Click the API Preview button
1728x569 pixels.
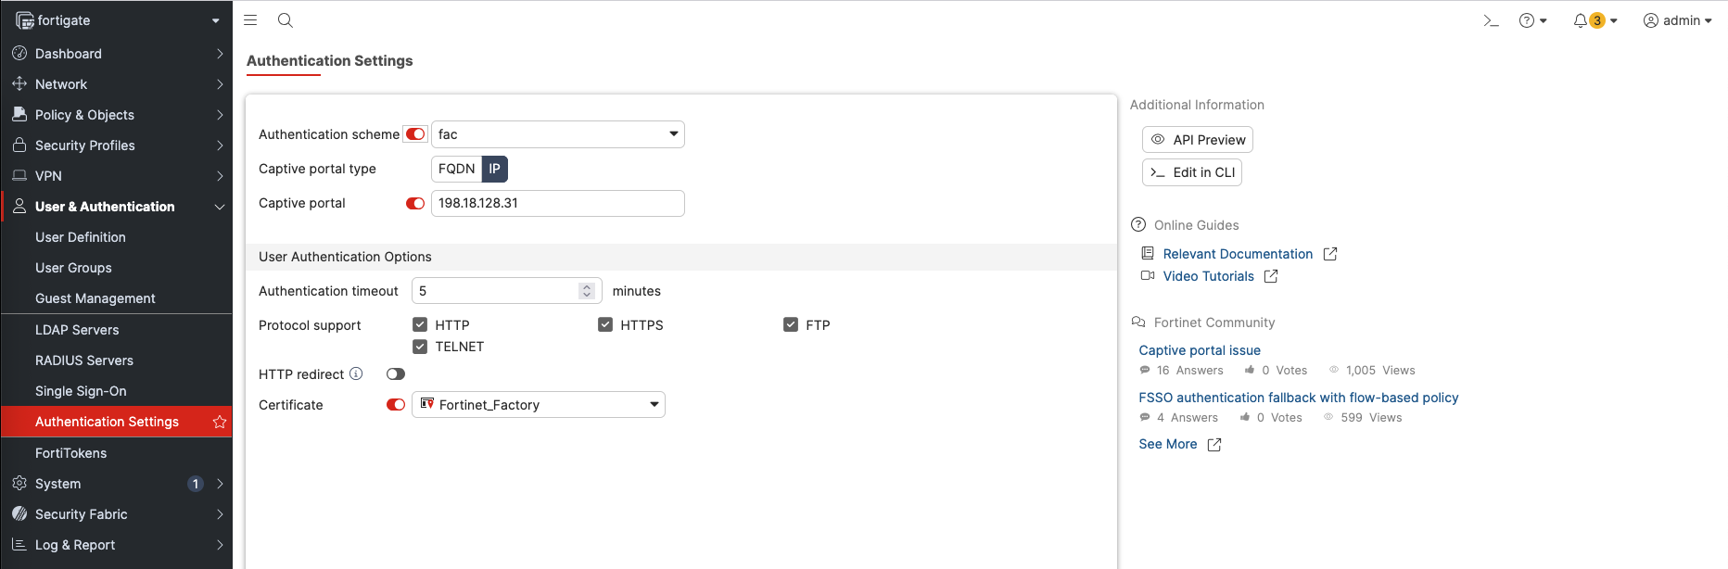pyautogui.click(x=1198, y=140)
